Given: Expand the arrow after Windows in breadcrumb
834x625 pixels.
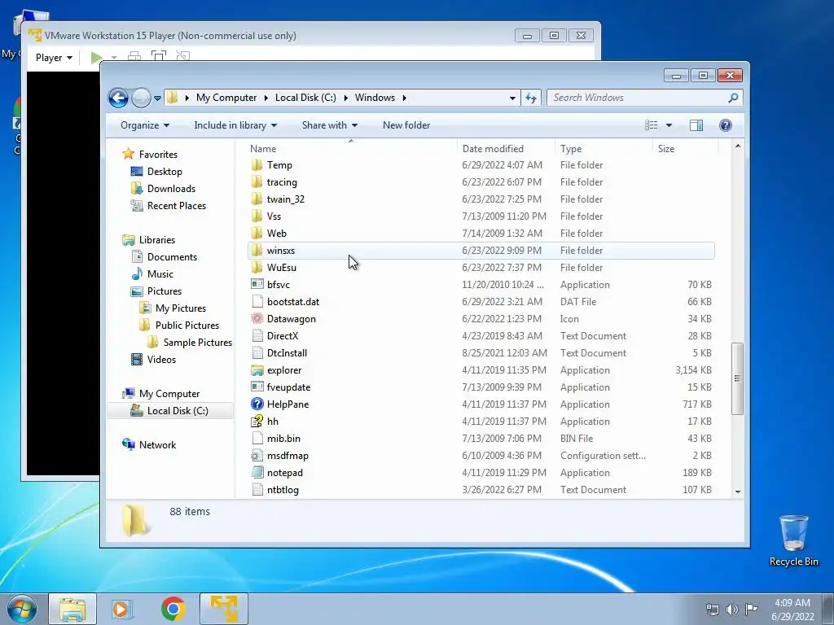Looking at the screenshot, I should click(x=405, y=98).
